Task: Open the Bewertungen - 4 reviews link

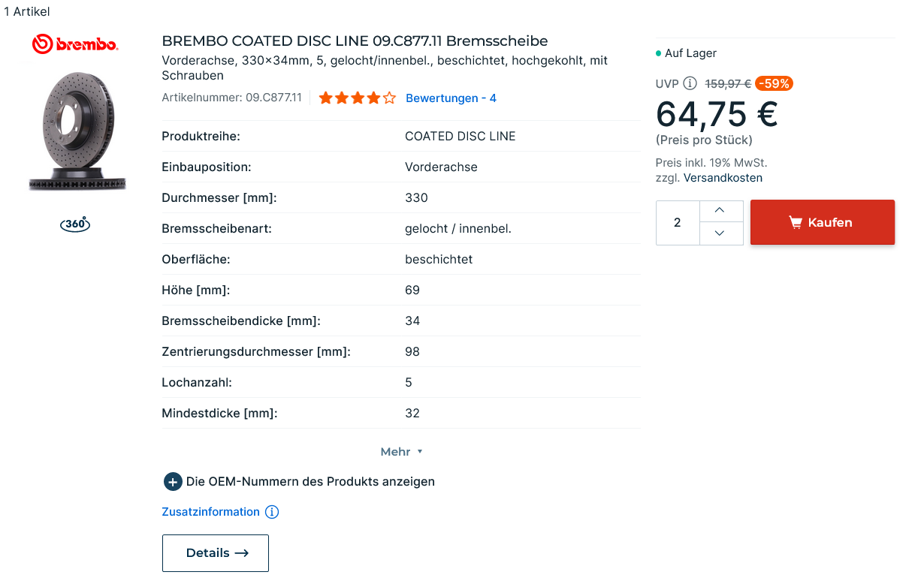Action: 451,98
